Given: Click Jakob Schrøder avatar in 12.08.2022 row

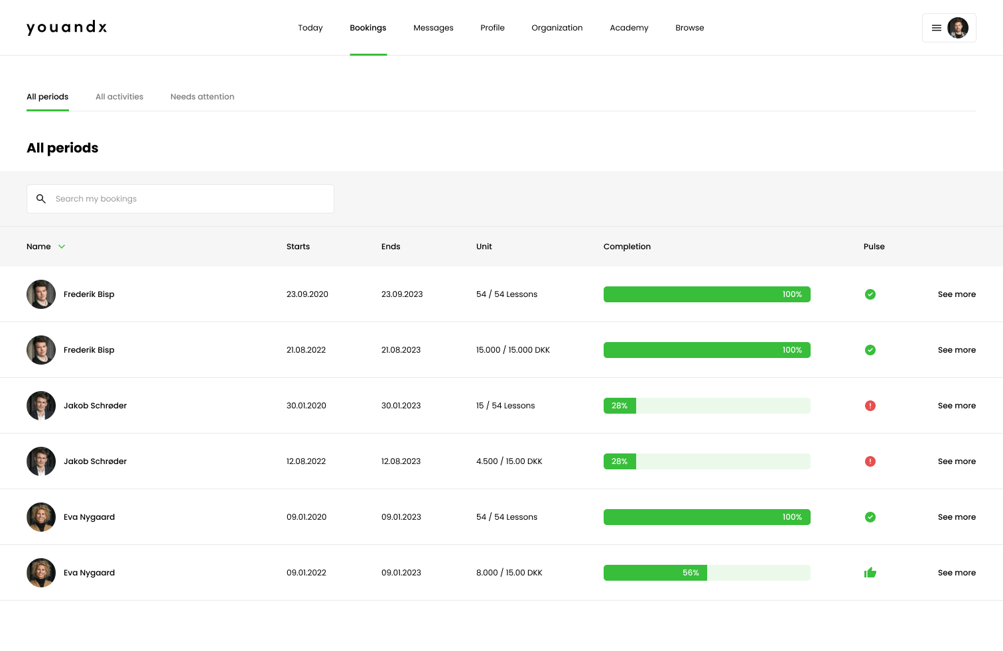Looking at the screenshot, I should pos(41,461).
